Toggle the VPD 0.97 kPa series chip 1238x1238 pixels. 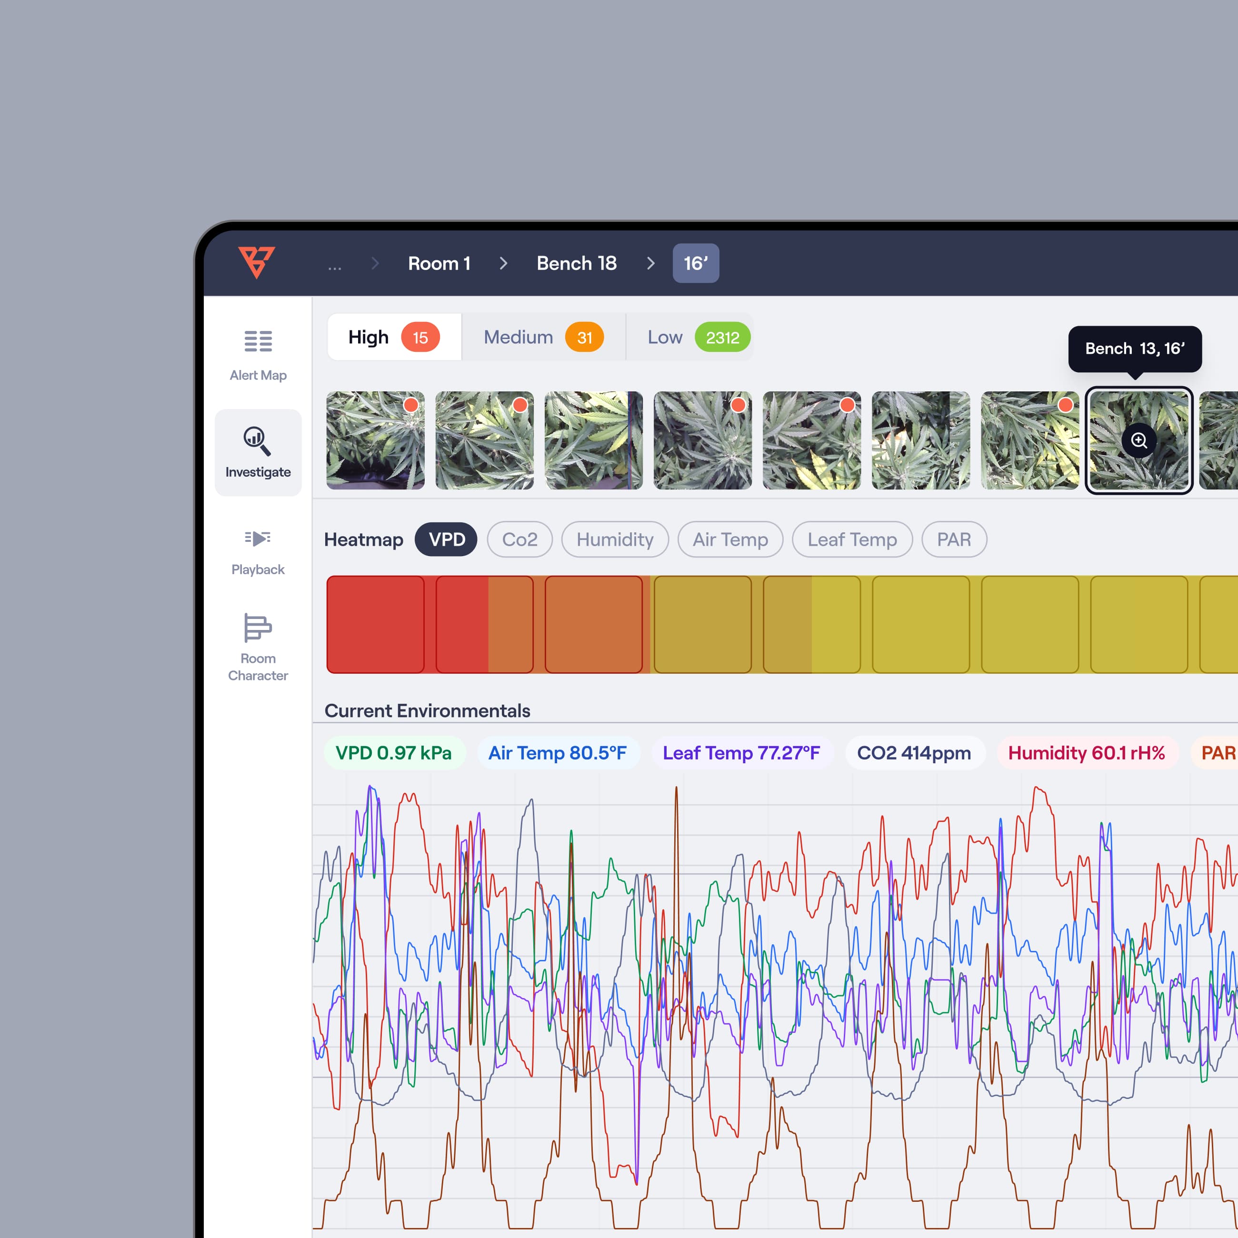(x=394, y=753)
